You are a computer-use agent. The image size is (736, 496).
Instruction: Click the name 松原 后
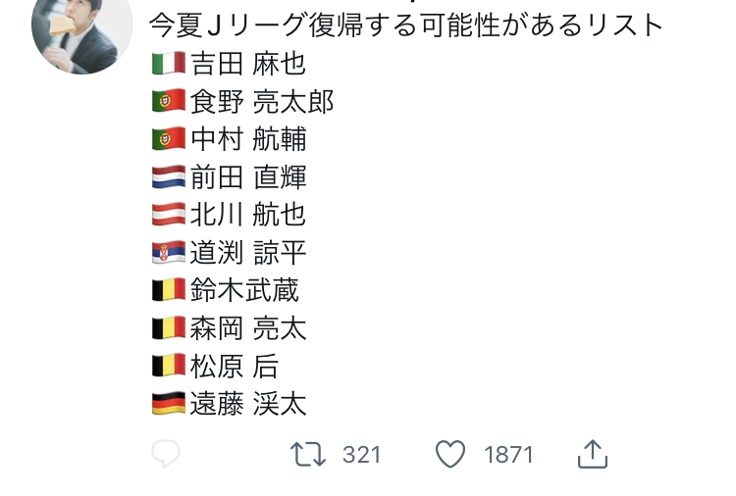click(x=235, y=366)
